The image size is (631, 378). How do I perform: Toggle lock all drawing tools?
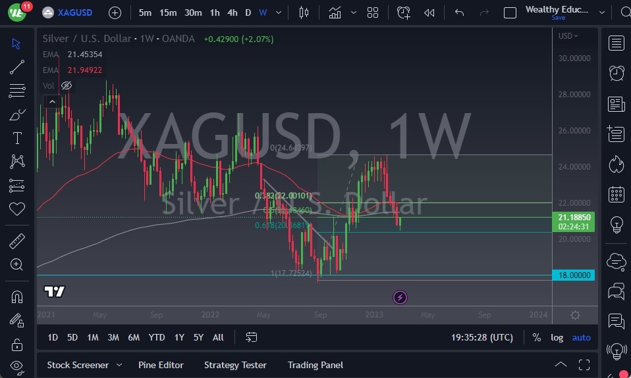tap(17, 344)
